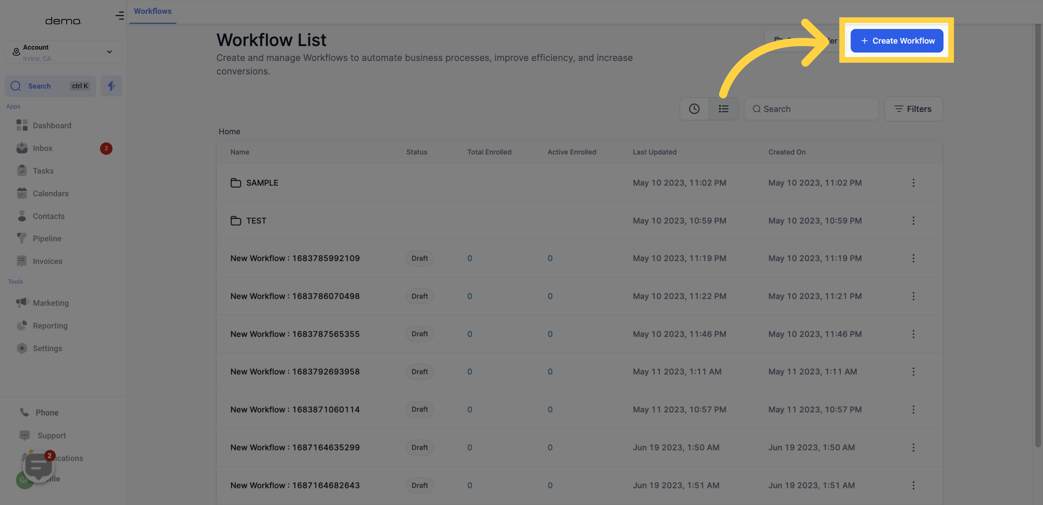Click Draft status of workflow 1683785992109
Screen dimensions: 1043x505
[x=419, y=258]
